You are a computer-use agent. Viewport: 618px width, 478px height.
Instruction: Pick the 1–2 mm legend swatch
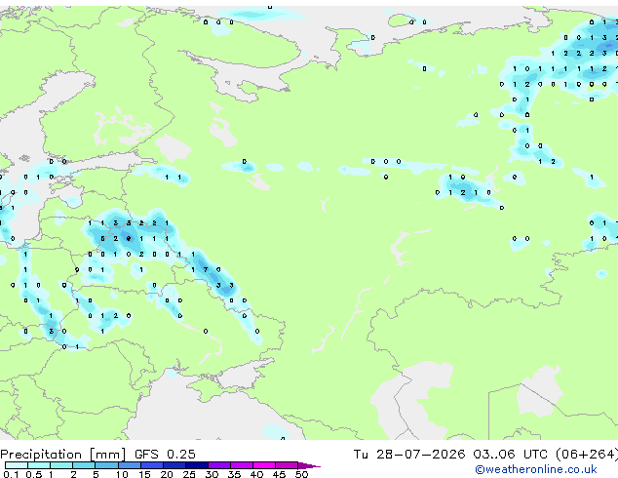point(61,465)
